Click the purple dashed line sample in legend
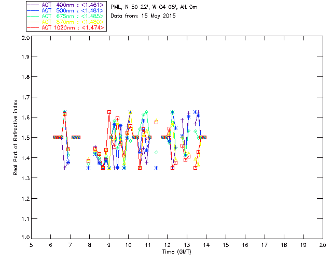 [33, 5]
